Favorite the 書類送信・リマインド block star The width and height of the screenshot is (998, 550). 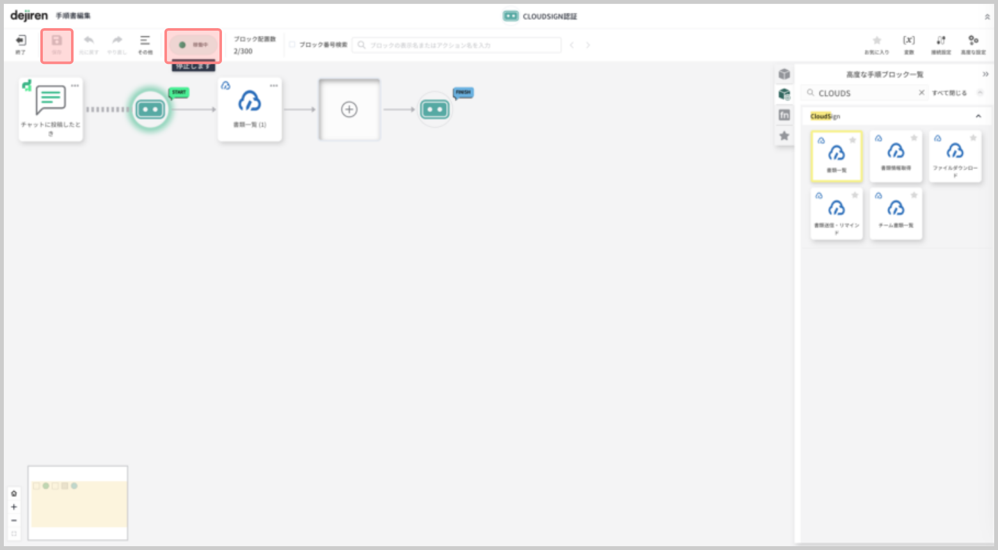coord(855,195)
